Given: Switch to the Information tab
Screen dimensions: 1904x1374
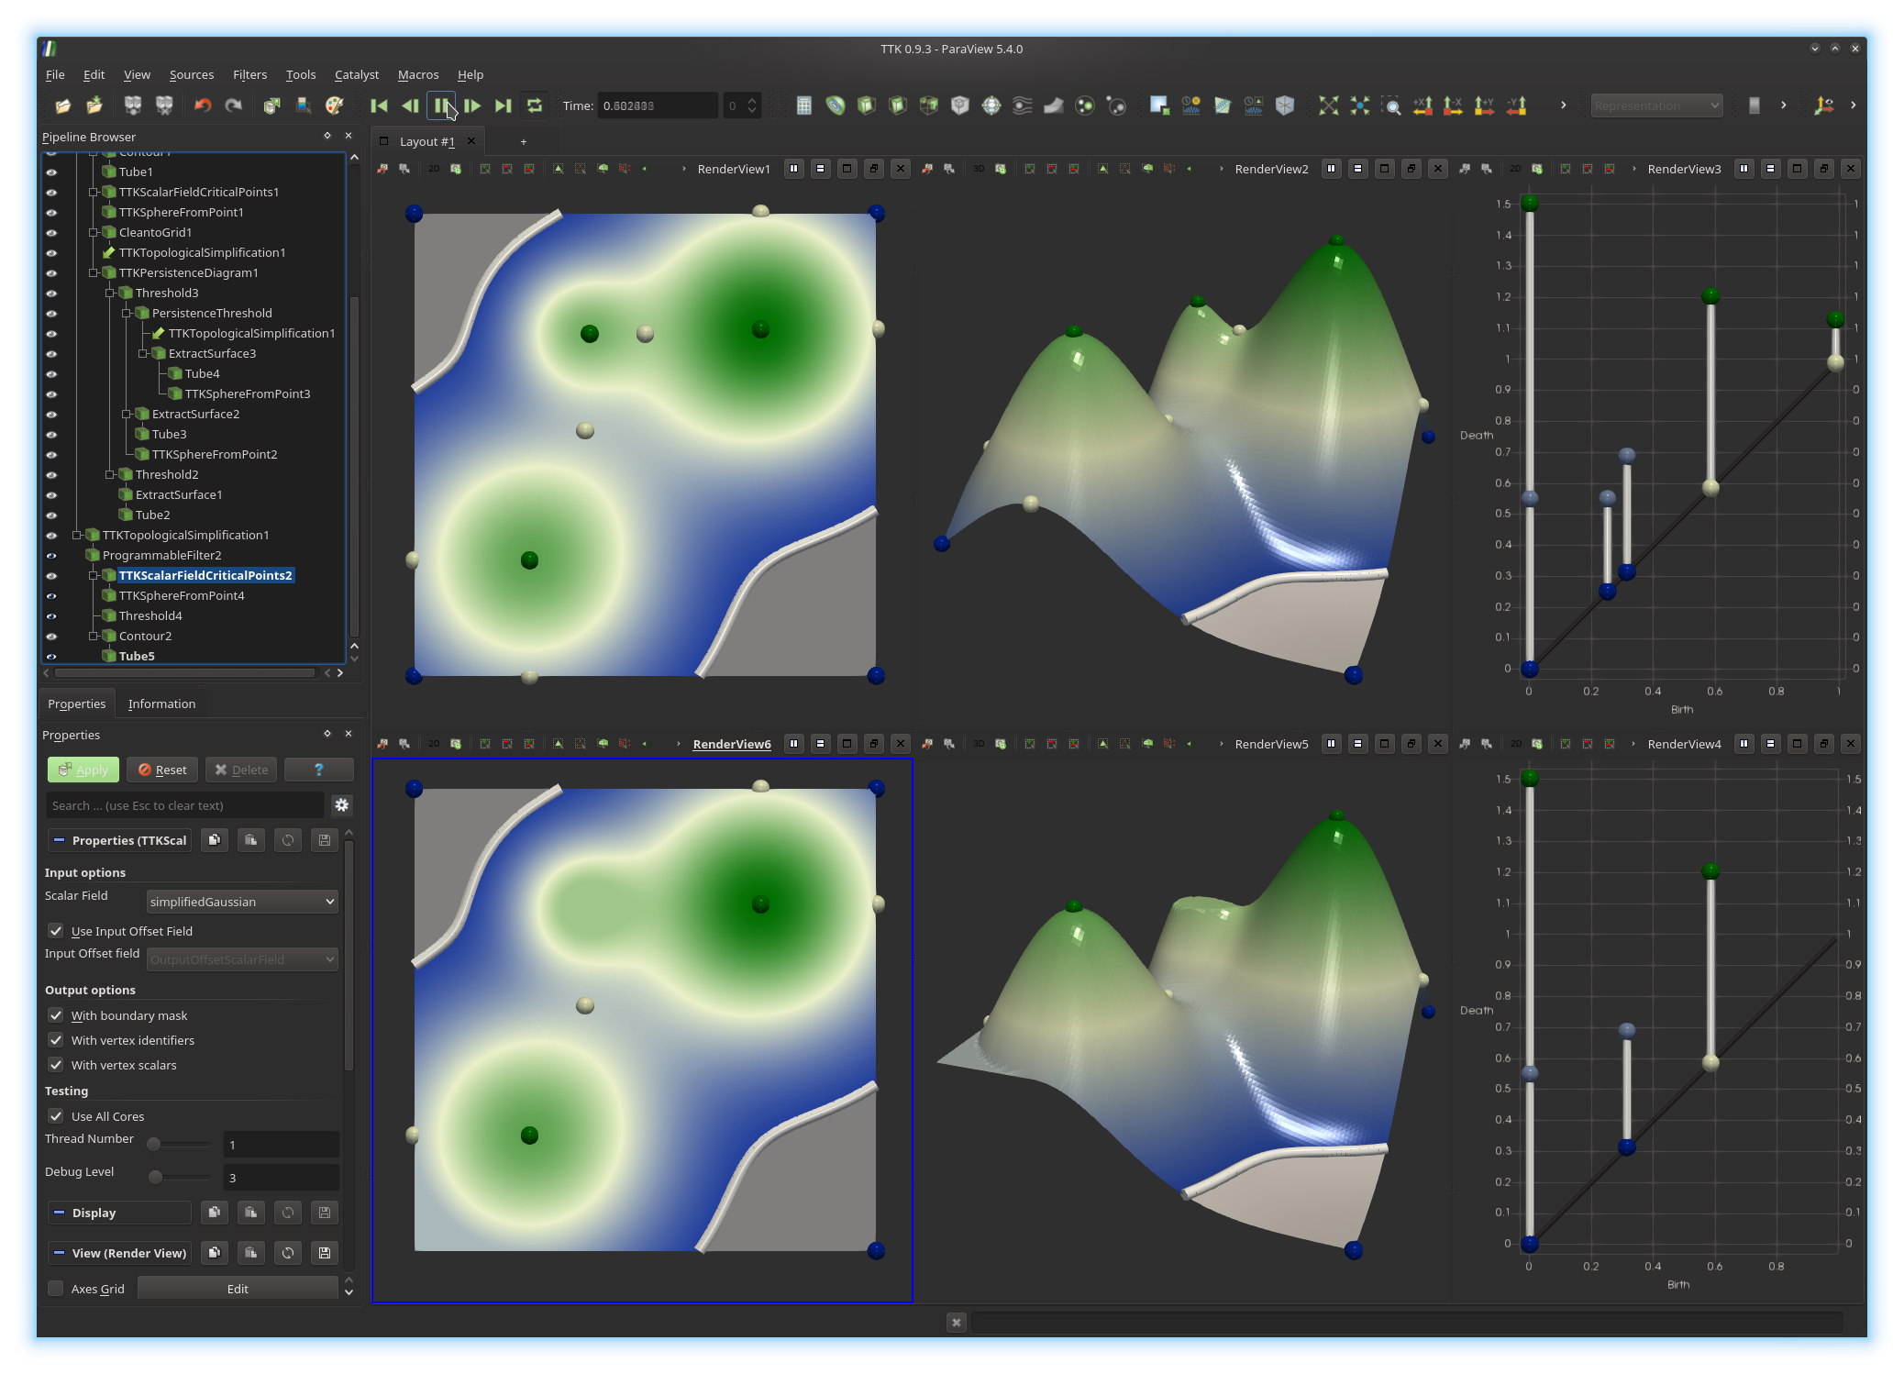Looking at the screenshot, I should coord(161,704).
